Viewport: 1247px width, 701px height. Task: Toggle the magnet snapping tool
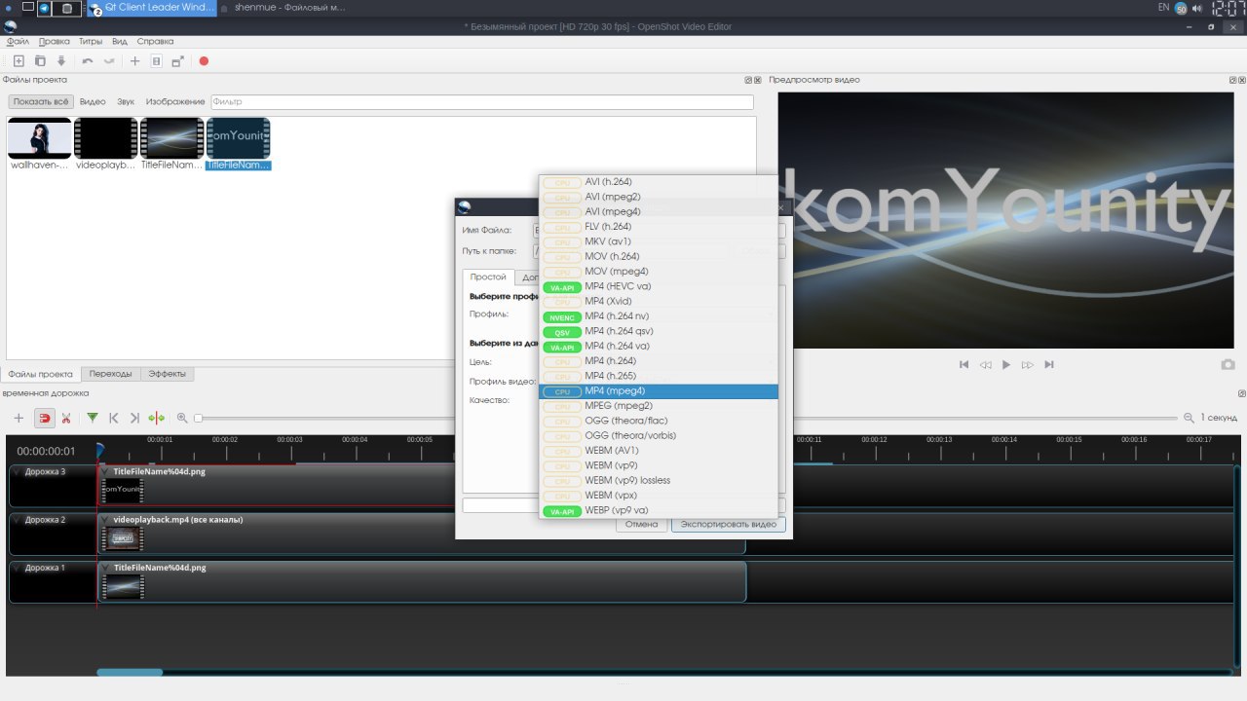click(x=44, y=418)
